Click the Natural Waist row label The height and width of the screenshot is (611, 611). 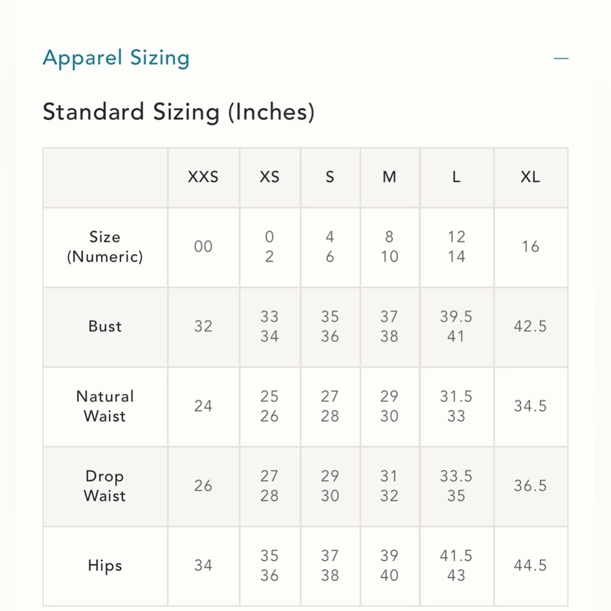105,406
